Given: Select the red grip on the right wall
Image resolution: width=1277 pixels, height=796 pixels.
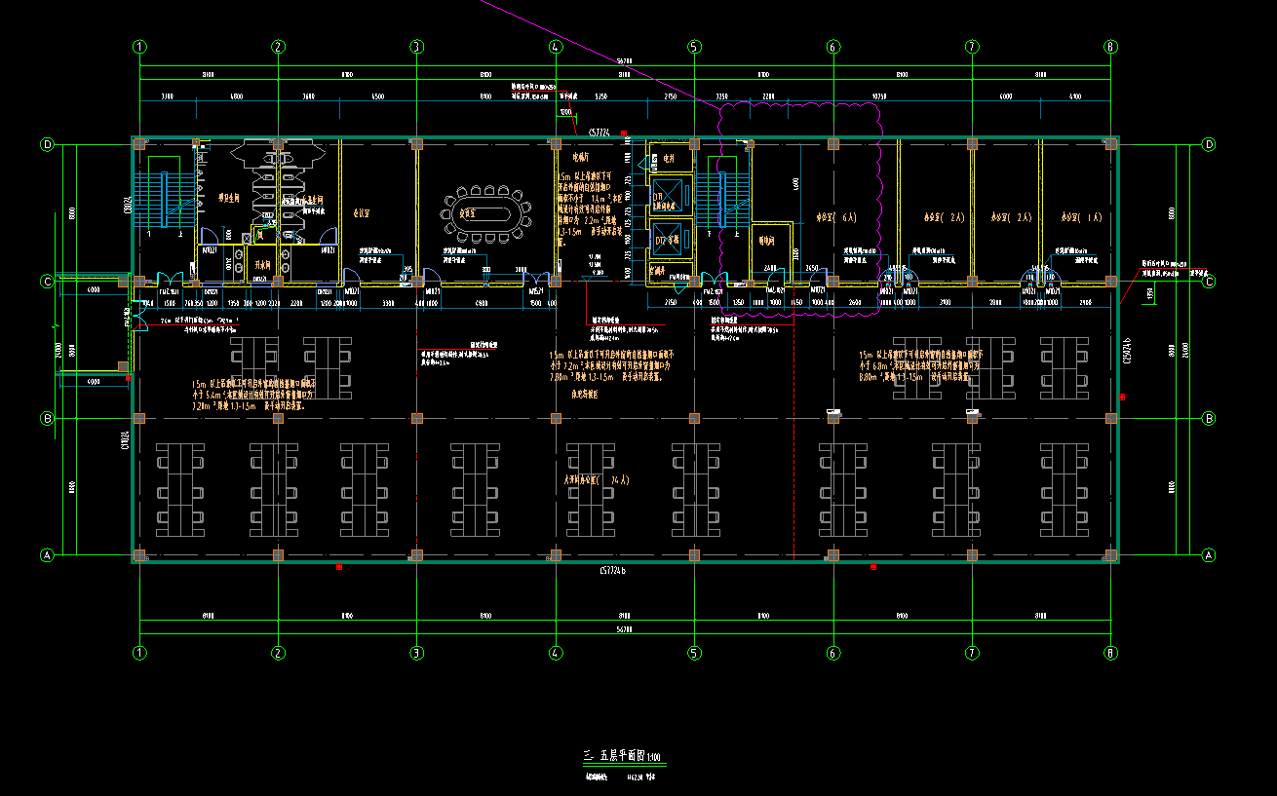Looking at the screenshot, I should pyautogui.click(x=1122, y=398).
